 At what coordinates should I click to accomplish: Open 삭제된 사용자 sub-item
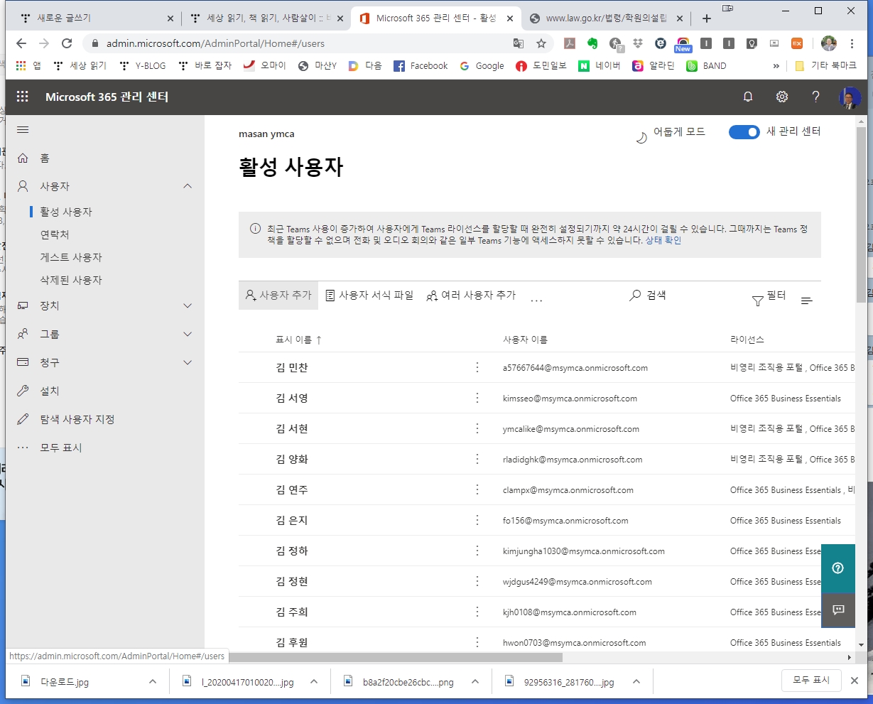coord(71,280)
